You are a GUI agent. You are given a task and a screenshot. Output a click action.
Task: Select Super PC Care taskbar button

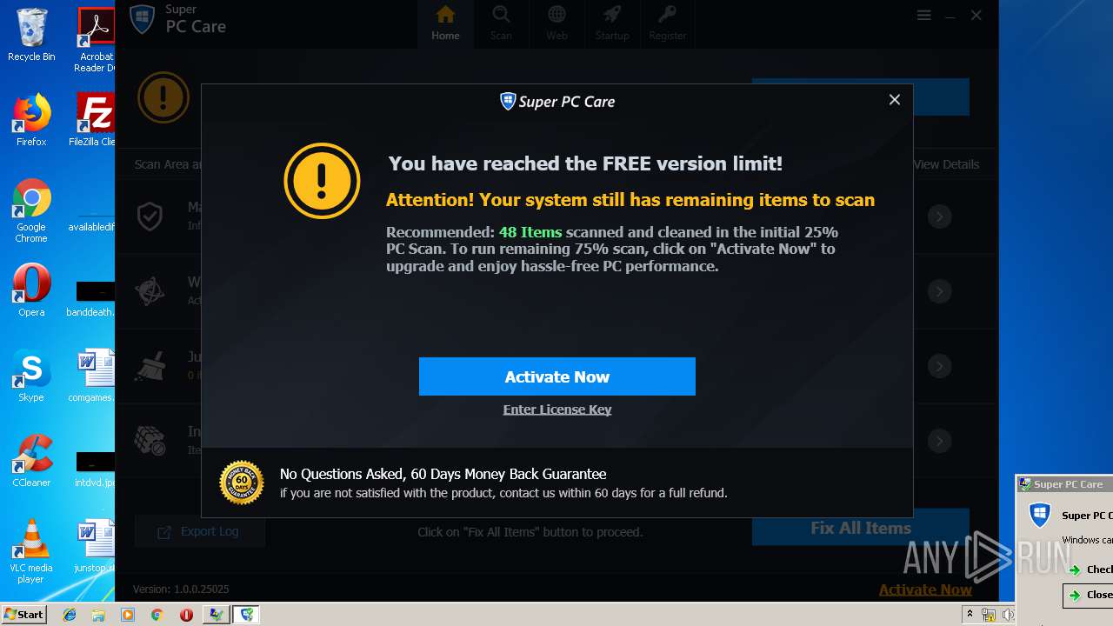[246, 615]
